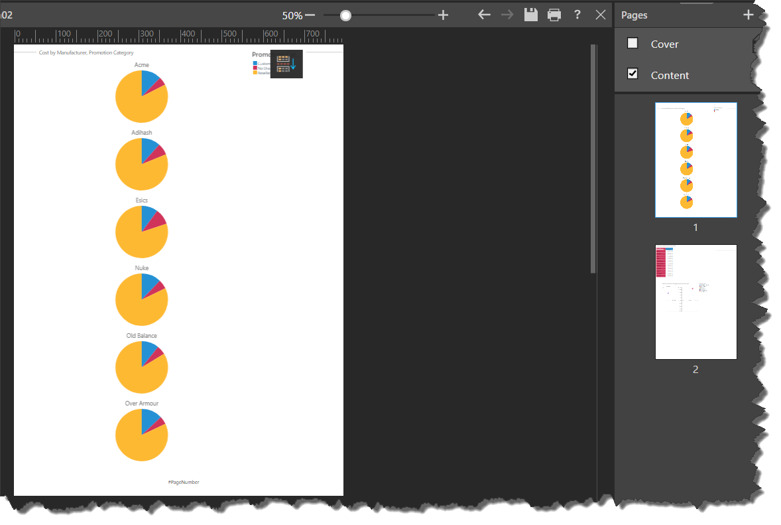The width and height of the screenshot is (781, 525).
Task: Select the page 1 thumbnail
Action: 695,160
